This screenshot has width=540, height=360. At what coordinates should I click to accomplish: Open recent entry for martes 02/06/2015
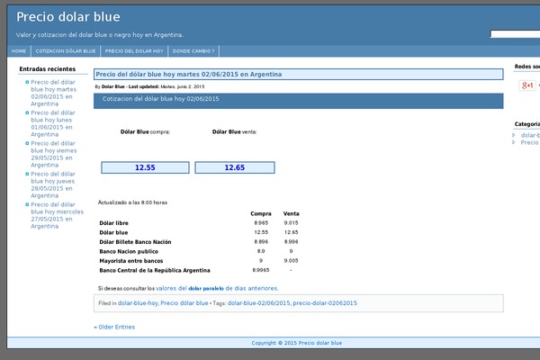tap(54, 93)
